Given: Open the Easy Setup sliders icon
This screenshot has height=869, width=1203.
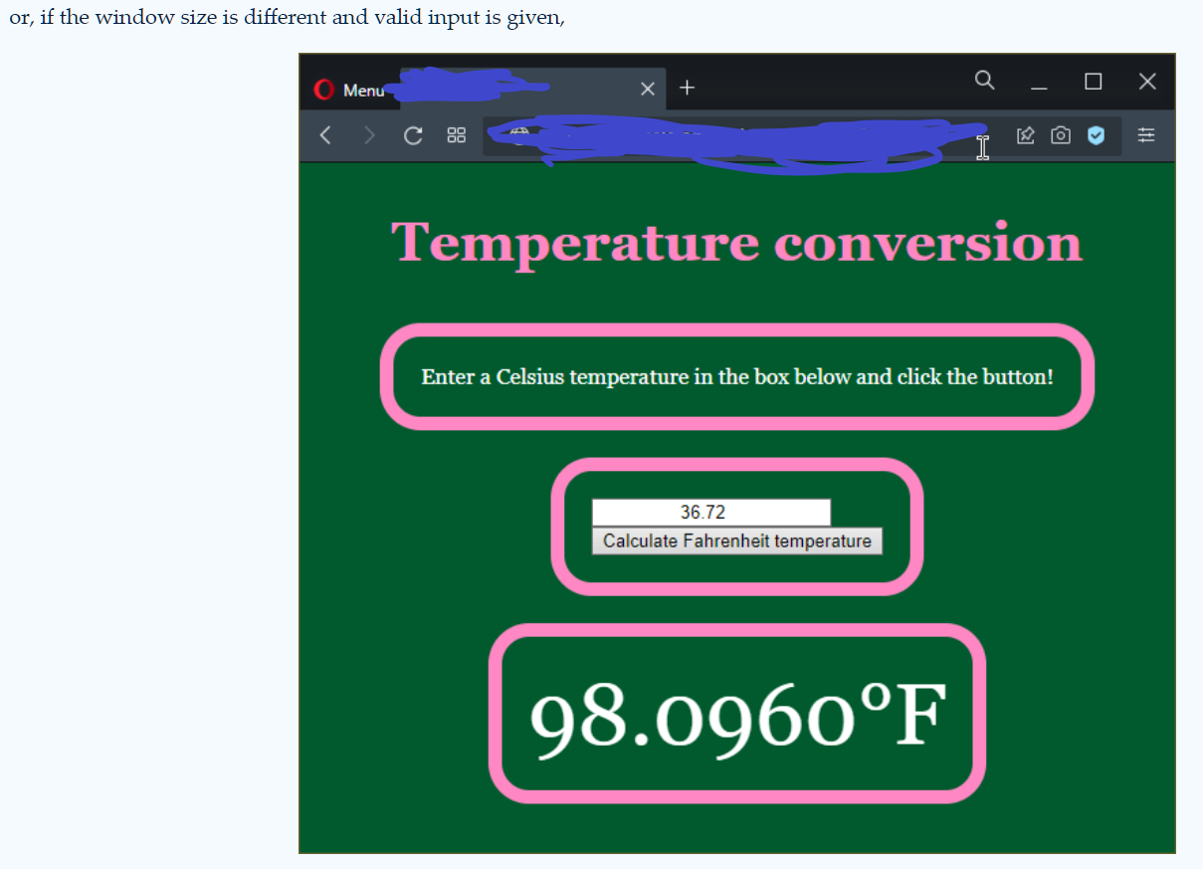Looking at the screenshot, I should tap(1145, 135).
